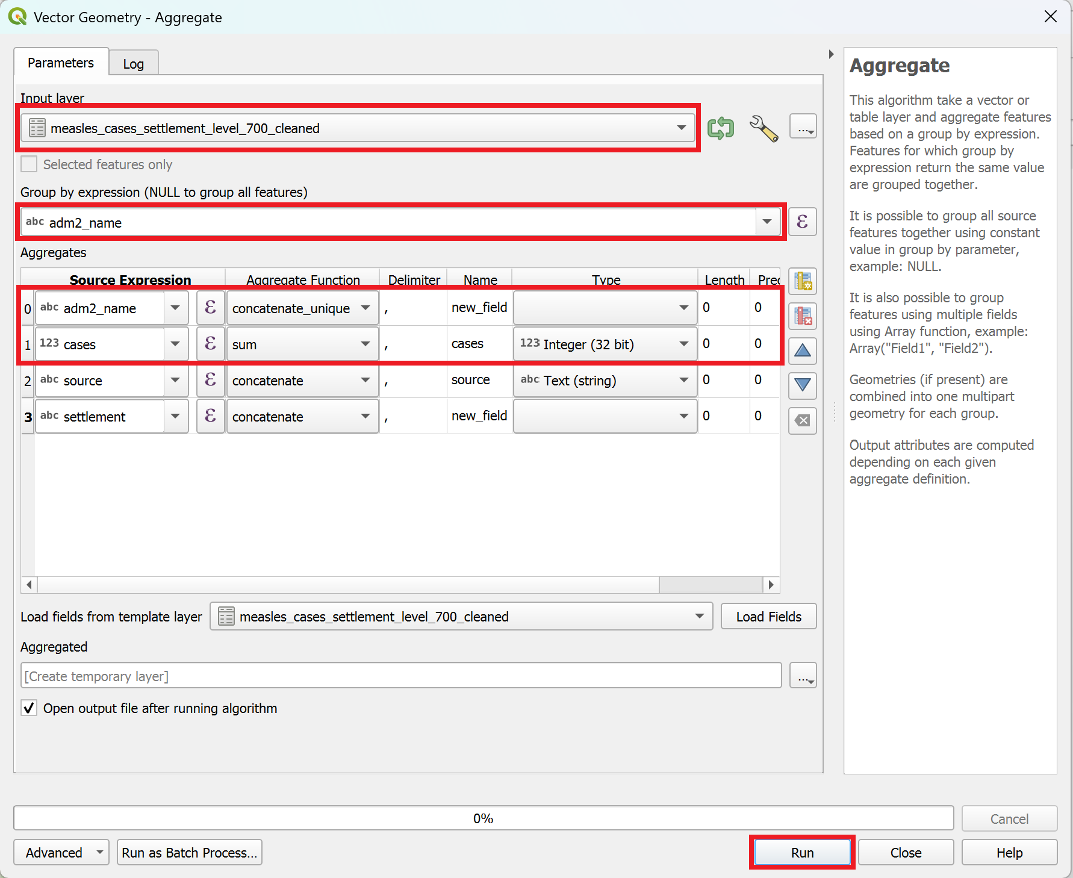Click the add new field icon

803,281
